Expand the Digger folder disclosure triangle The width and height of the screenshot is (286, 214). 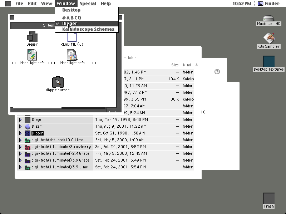(x=20, y=133)
